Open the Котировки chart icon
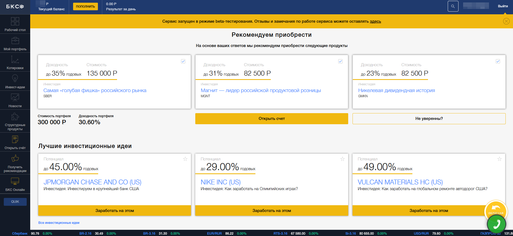513x236 pixels. [15, 59]
